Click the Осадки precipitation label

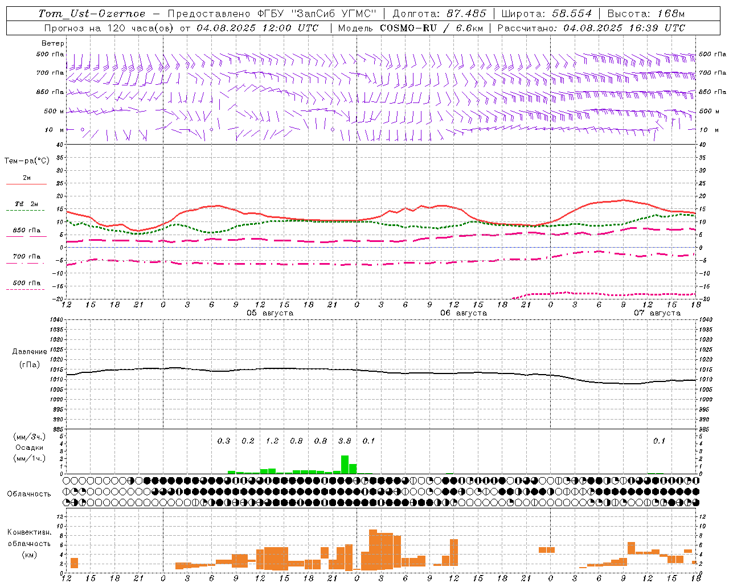[x=30, y=447]
